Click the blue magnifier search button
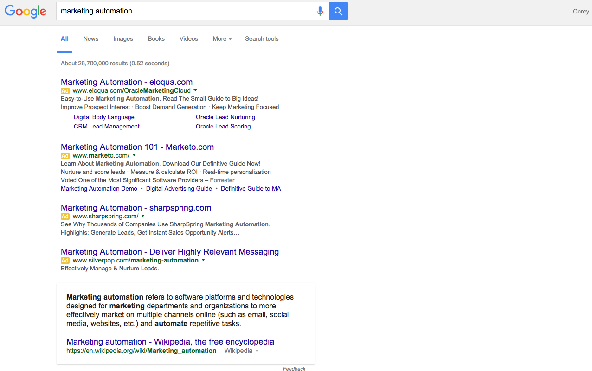This screenshot has height=371, width=592. click(339, 11)
